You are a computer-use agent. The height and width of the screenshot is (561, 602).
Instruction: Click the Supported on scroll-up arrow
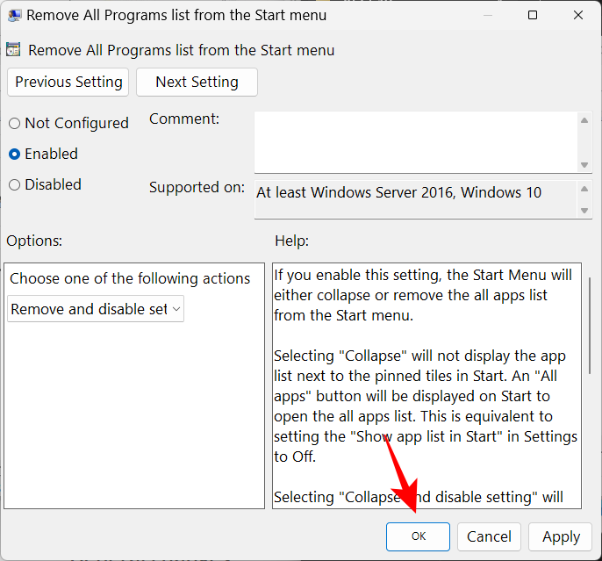pyautogui.click(x=584, y=188)
